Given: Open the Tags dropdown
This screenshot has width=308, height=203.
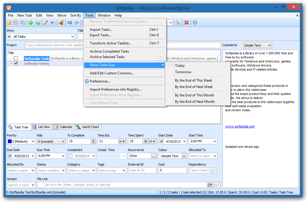Looking at the screenshot, I should [x=124, y=170].
